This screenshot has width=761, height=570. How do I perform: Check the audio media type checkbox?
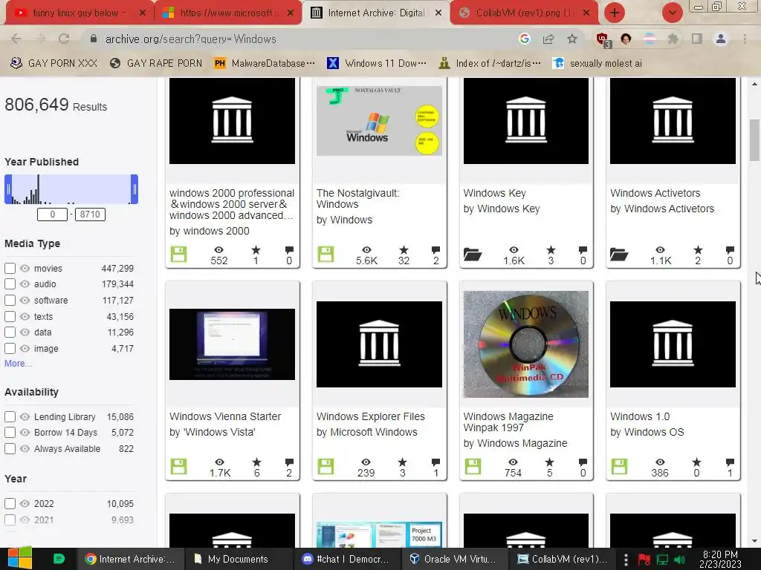(10, 284)
